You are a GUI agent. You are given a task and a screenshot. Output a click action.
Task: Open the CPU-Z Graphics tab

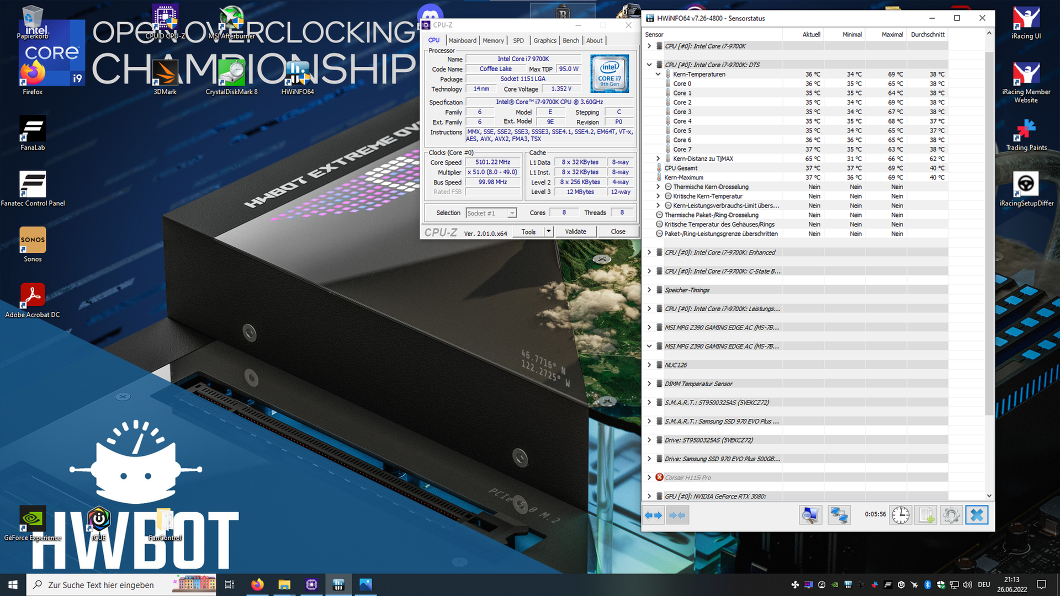[x=545, y=40]
